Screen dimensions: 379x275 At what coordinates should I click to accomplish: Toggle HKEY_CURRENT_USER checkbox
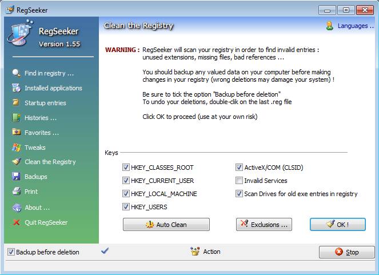[126, 181]
